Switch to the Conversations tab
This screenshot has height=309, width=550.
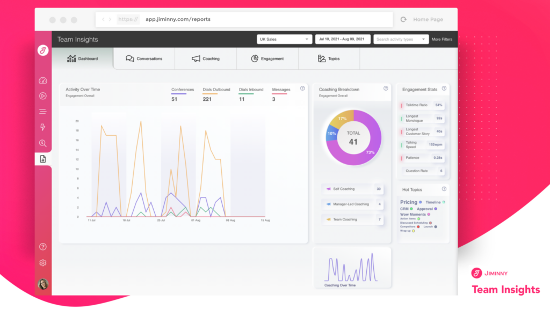click(144, 59)
